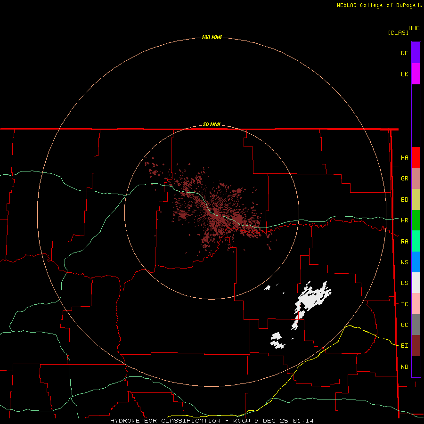
Task: Click the UK magenta legend swatch
Action: [x=416, y=74]
